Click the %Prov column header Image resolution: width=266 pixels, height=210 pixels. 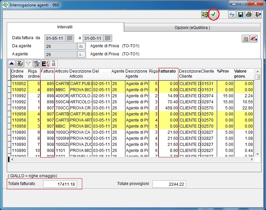225,74
